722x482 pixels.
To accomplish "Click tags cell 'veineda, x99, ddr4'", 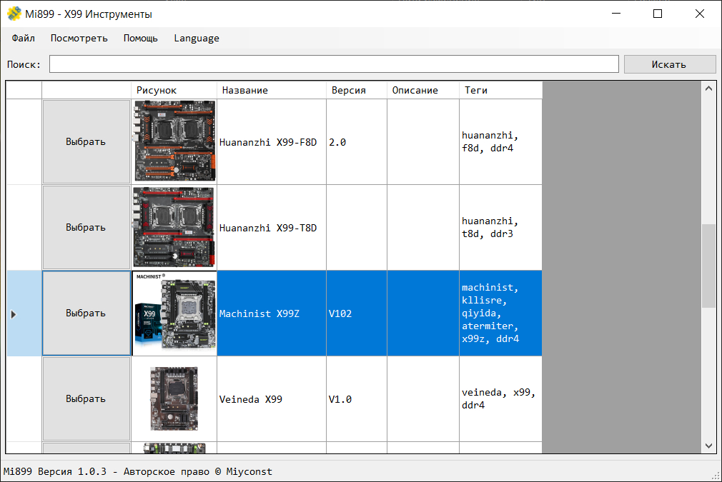I will click(500, 398).
